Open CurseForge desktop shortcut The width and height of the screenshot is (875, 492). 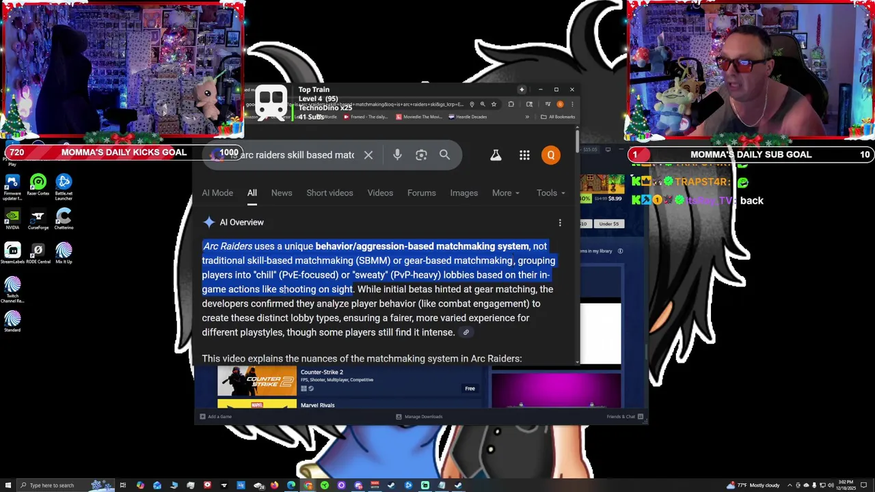(38, 219)
